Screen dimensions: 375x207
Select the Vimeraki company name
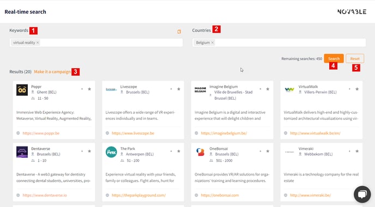(306, 149)
